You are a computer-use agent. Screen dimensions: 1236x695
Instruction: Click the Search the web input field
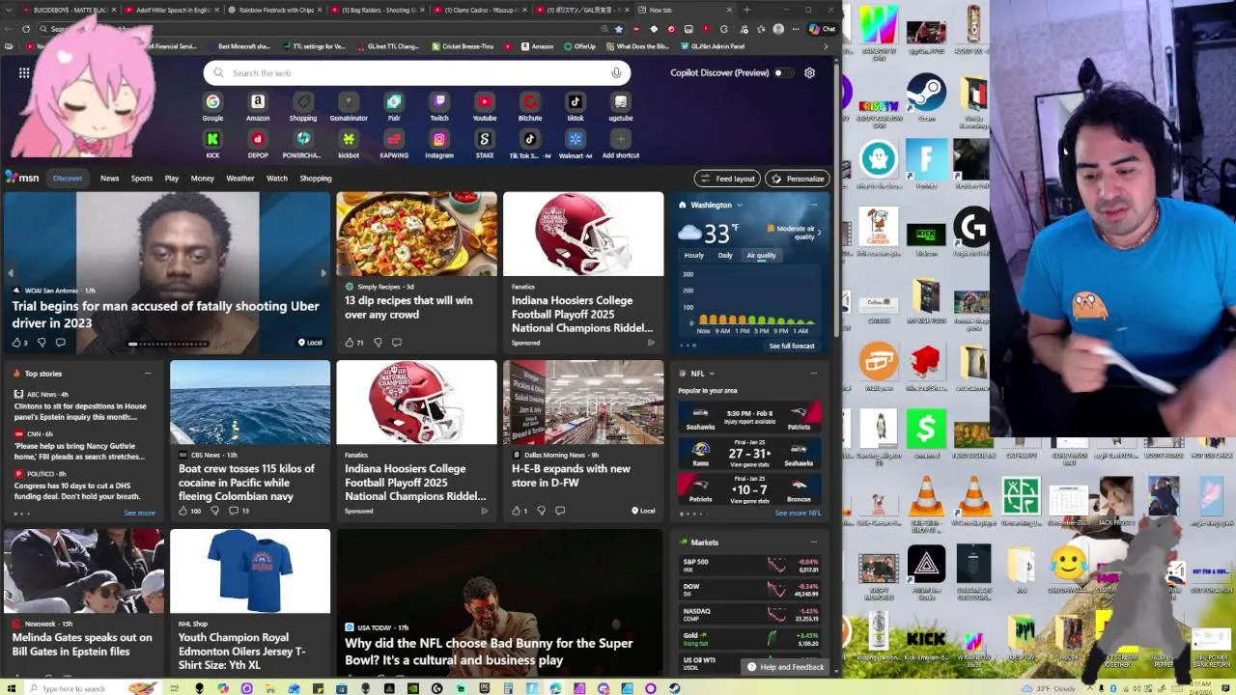click(x=417, y=72)
